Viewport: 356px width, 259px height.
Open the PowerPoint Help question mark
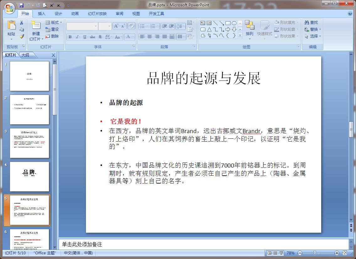coord(350,14)
